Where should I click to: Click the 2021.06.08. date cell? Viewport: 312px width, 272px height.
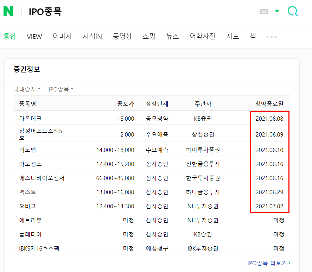(270, 119)
